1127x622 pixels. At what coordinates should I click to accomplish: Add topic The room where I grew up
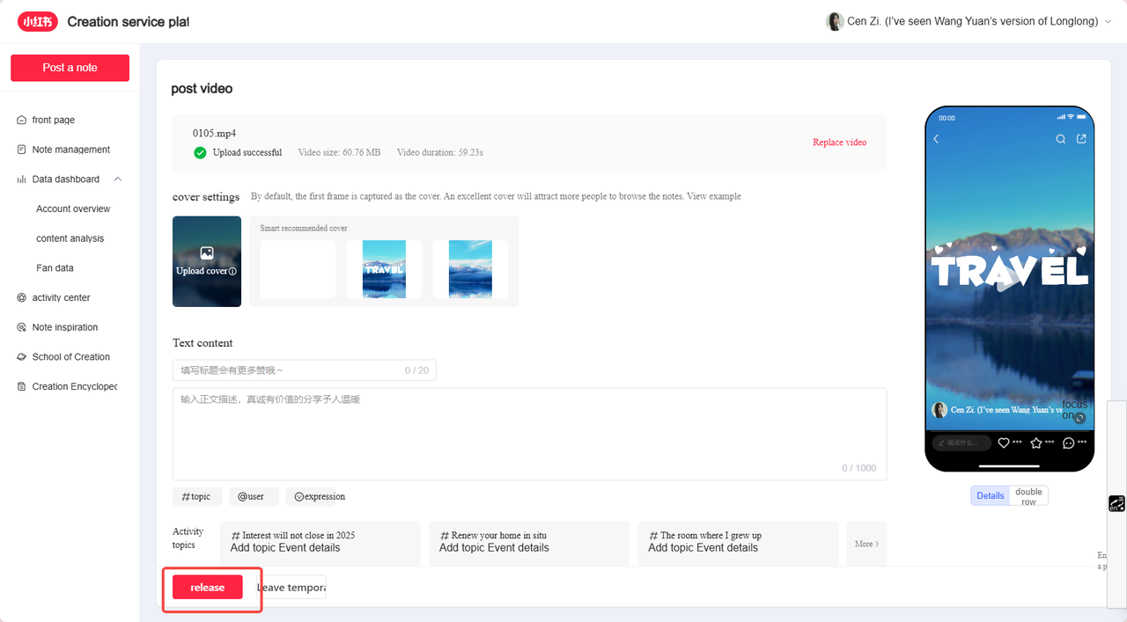738,543
